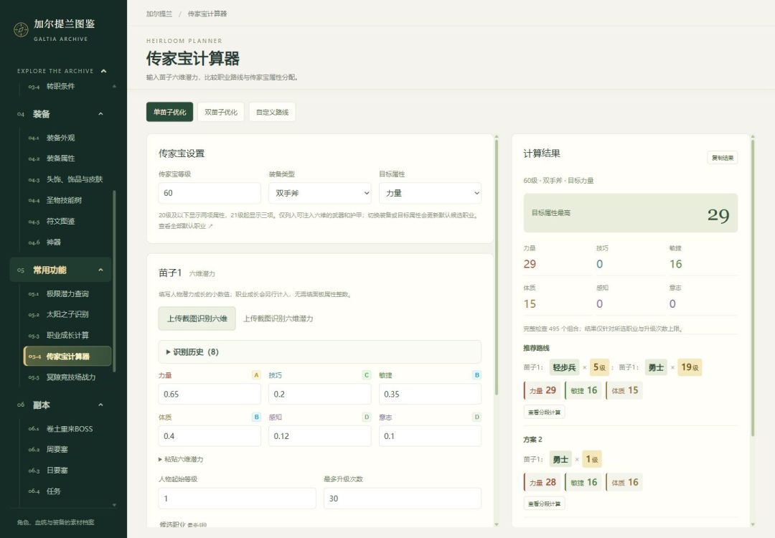This screenshot has height=538, width=775.
Task: Open 太阳之子识别 page
Action: coord(67,314)
